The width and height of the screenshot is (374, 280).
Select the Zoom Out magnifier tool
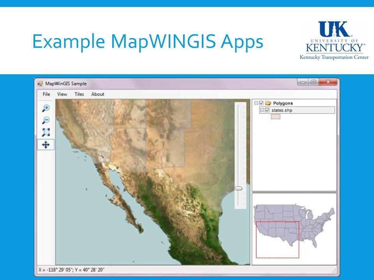(x=46, y=120)
